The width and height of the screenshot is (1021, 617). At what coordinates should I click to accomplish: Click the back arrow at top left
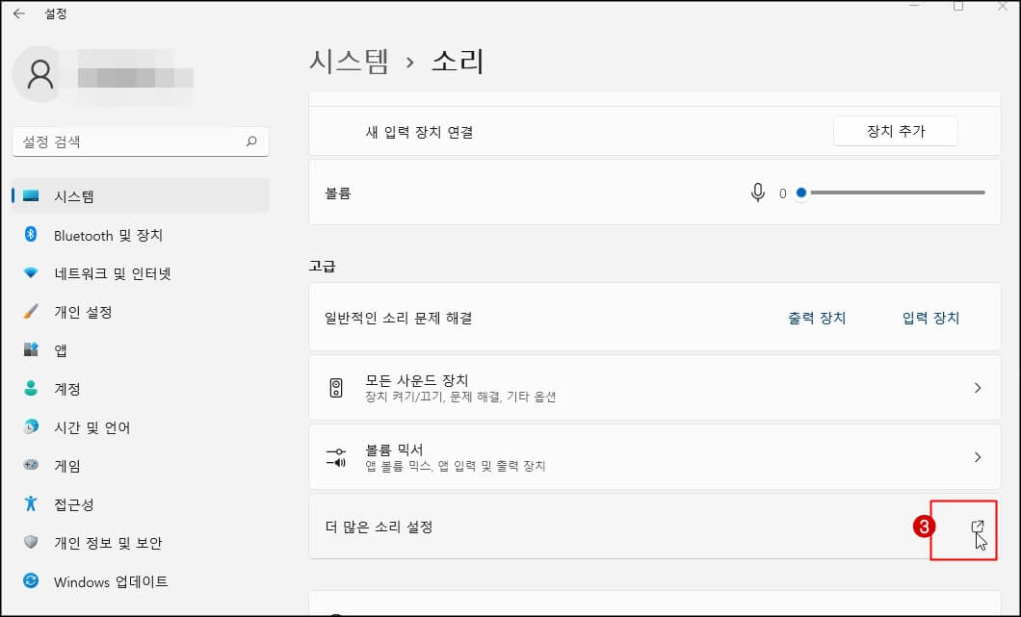click(16, 14)
